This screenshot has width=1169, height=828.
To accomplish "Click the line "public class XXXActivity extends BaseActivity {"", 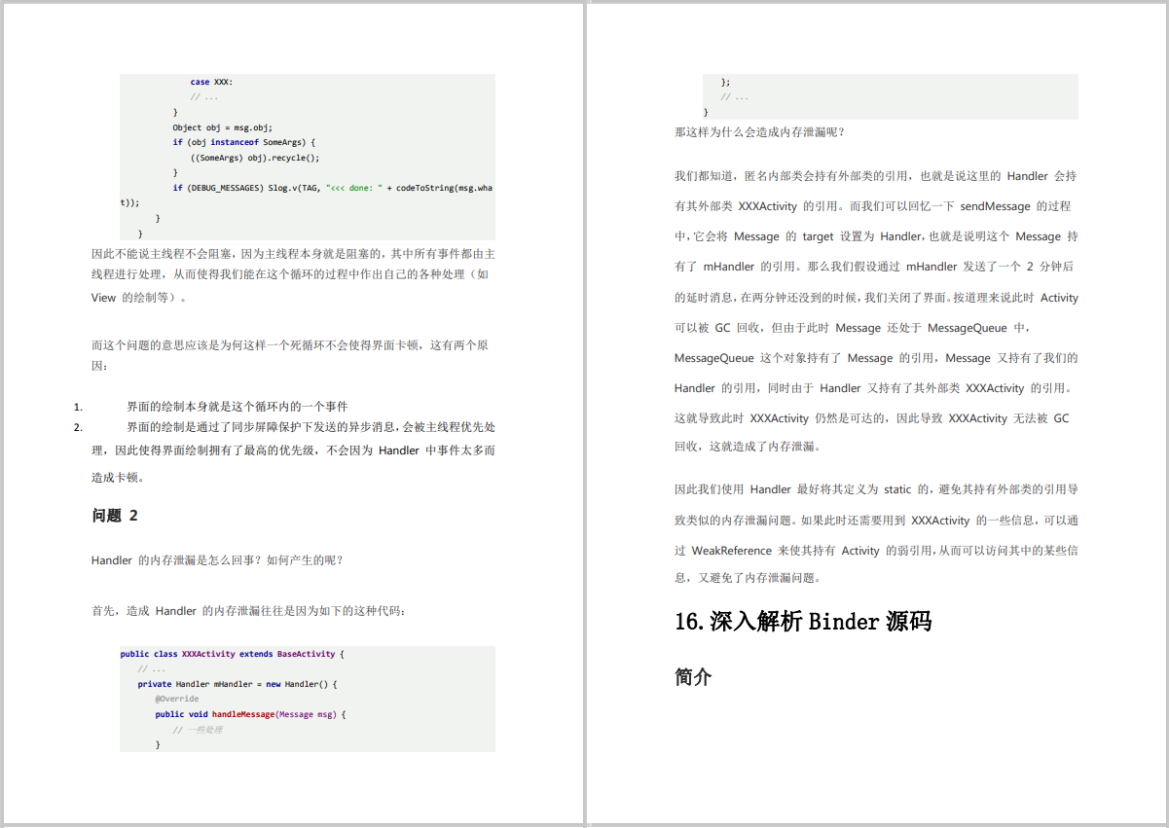I will [233, 654].
